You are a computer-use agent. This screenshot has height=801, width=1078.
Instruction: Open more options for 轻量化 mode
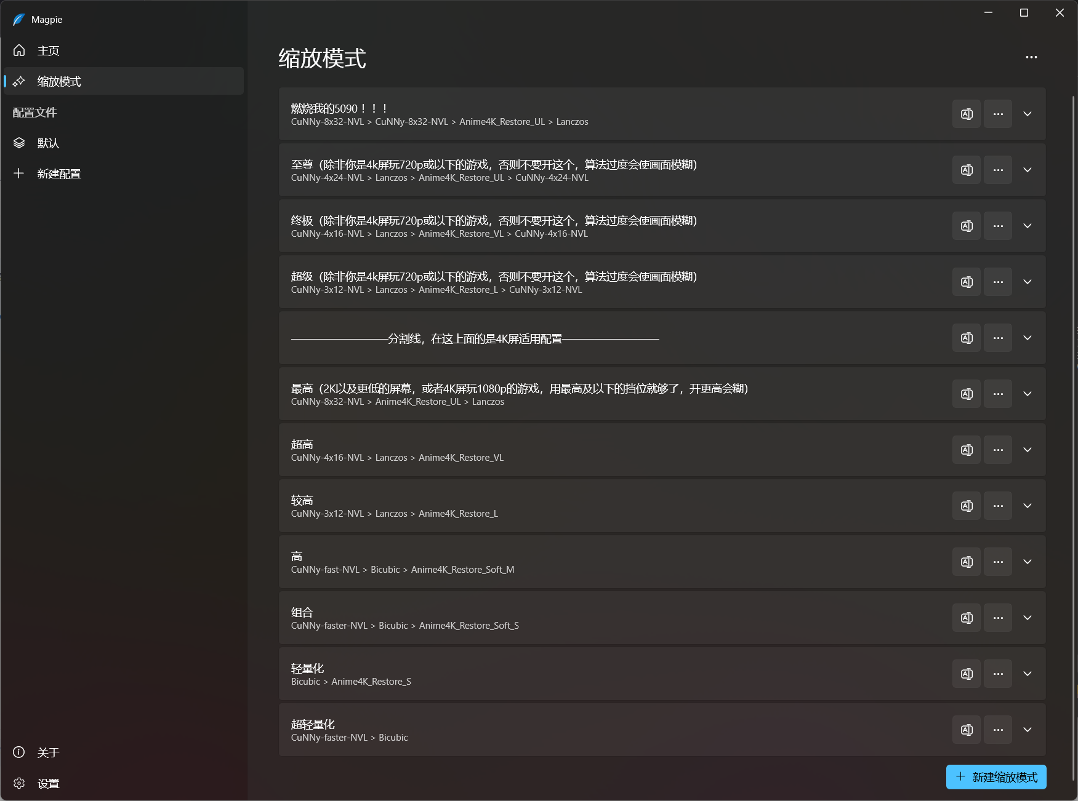pyautogui.click(x=998, y=674)
